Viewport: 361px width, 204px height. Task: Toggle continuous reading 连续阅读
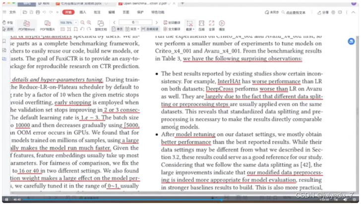[150, 29]
